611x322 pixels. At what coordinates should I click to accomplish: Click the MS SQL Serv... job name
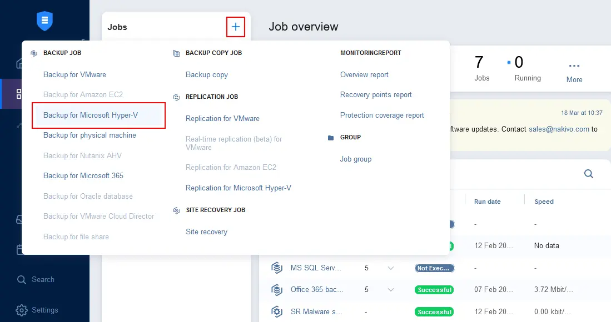(316, 268)
